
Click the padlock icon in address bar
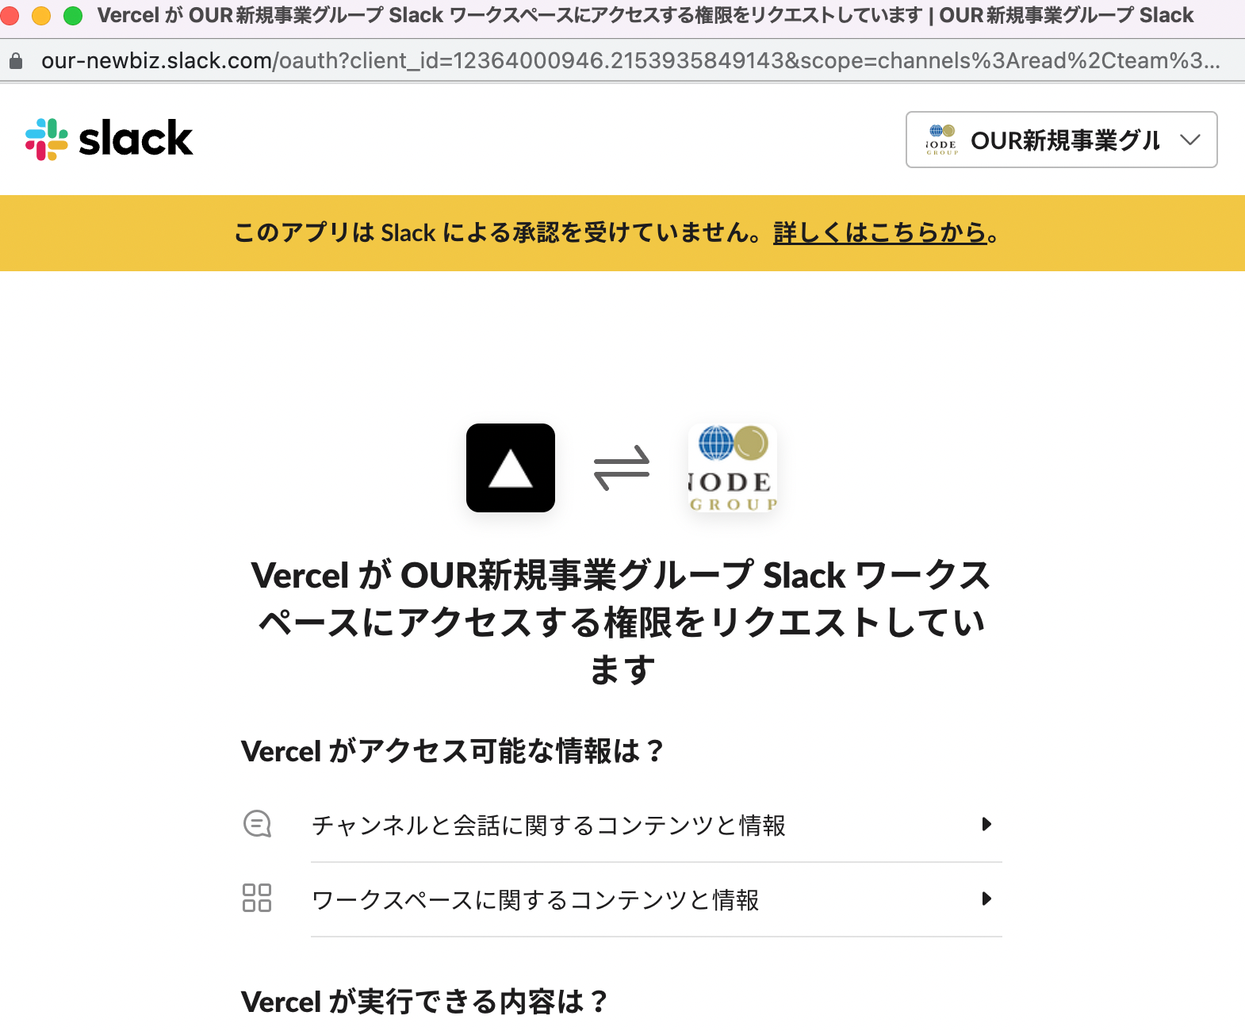[x=16, y=61]
